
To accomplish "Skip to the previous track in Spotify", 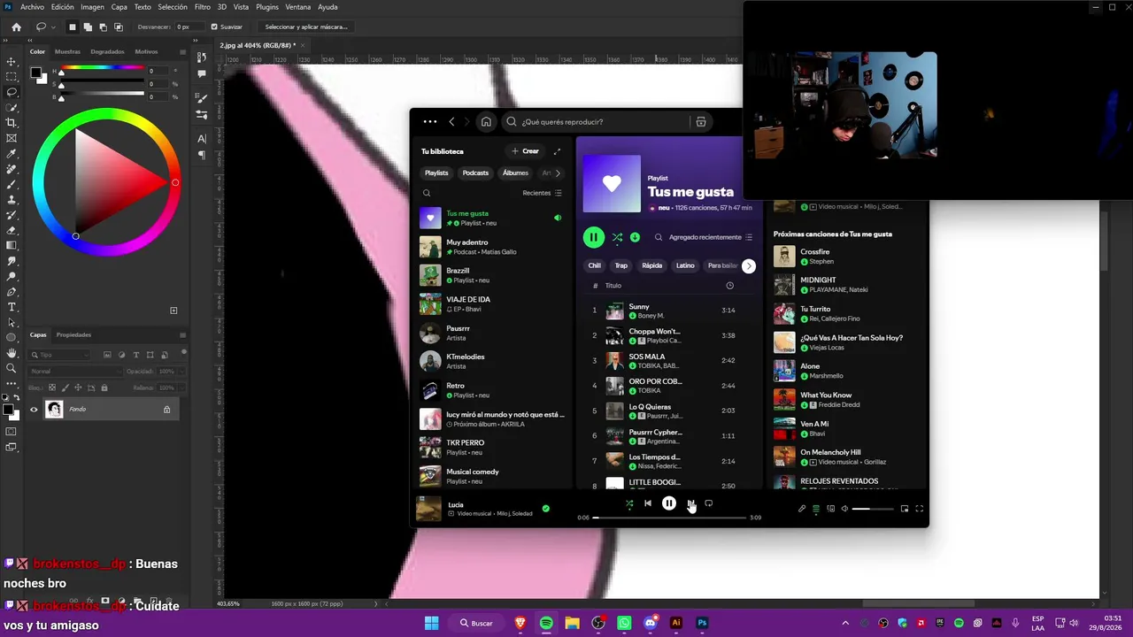I will pos(648,503).
